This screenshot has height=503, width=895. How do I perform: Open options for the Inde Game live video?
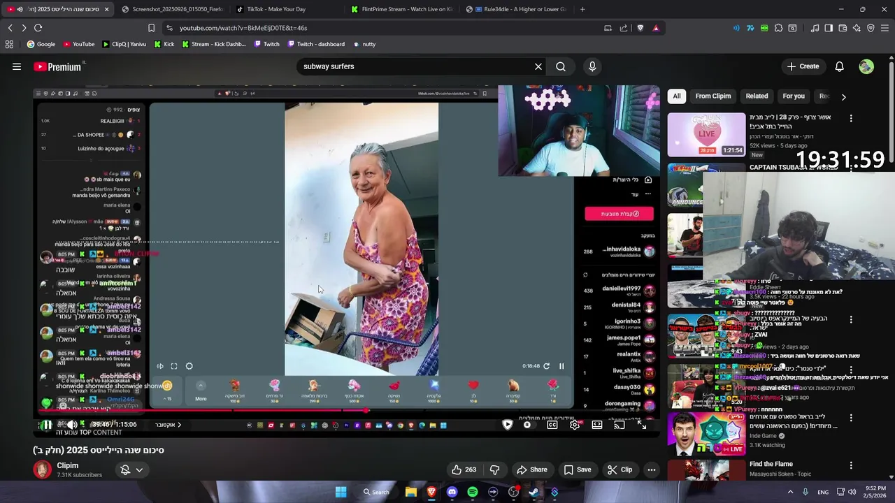851,418
